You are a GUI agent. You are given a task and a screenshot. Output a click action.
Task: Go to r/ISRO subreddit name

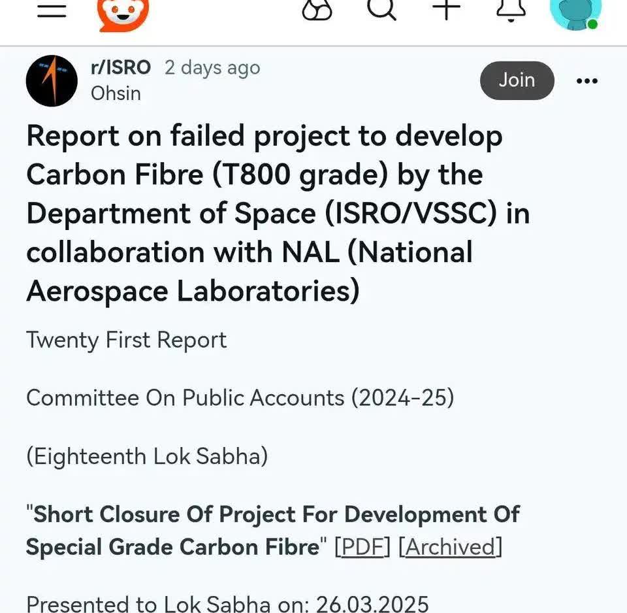click(121, 67)
